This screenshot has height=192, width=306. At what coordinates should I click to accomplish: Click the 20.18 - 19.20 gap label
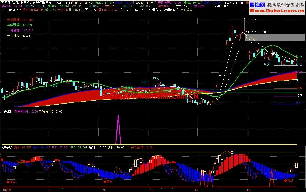pyautogui.click(x=256, y=32)
